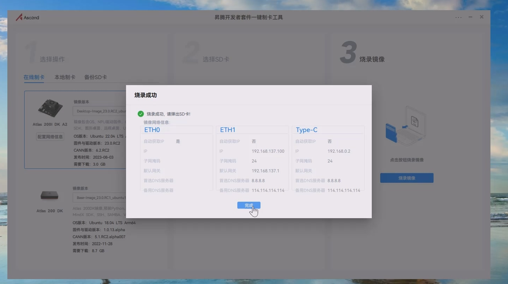Image resolution: width=508 pixels, height=284 pixels.
Task: Click the Atlas 200 DK name label
Action: tap(50, 211)
